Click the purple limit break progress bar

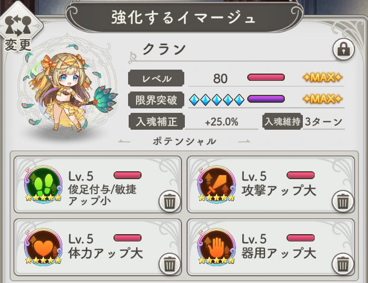click(266, 99)
